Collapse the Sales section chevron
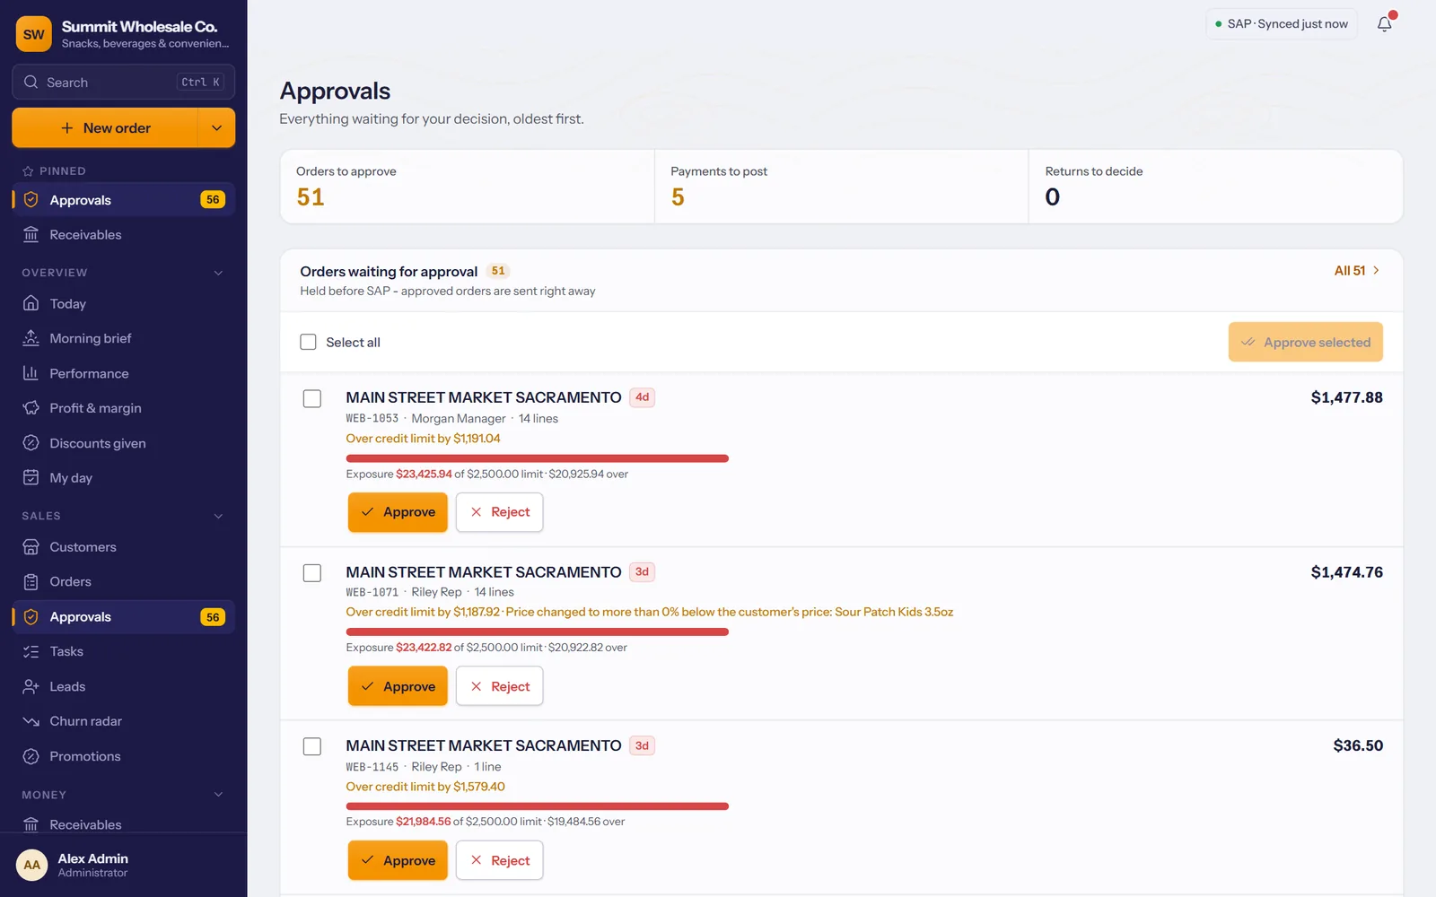Viewport: 1436px width, 897px height. pyautogui.click(x=218, y=516)
